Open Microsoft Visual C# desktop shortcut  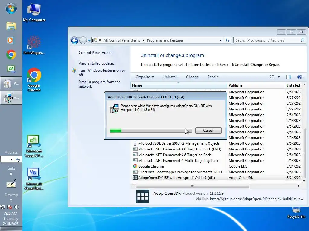(34, 146)
